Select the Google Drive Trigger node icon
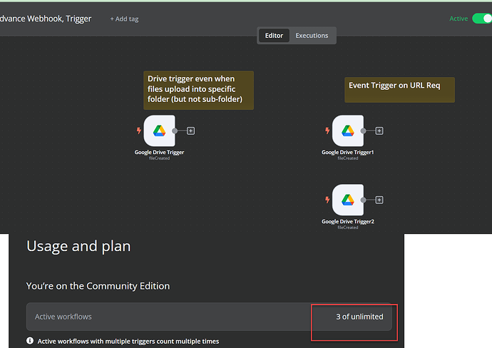Viewport: 492px width, 348px height. 159,130
